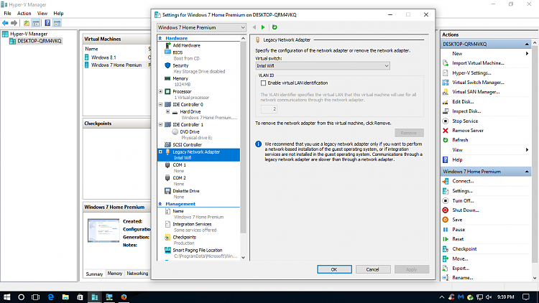This screenshot has height=303, width=539.
Task: Collapse the IDE Controller 1 node
Action: pyautogui.click(x=160, y=125)
